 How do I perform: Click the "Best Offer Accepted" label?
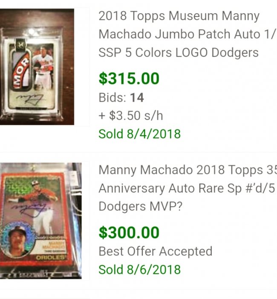(x=156, y=251)
